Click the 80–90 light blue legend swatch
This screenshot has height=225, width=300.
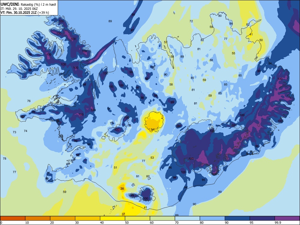[212, 218]
